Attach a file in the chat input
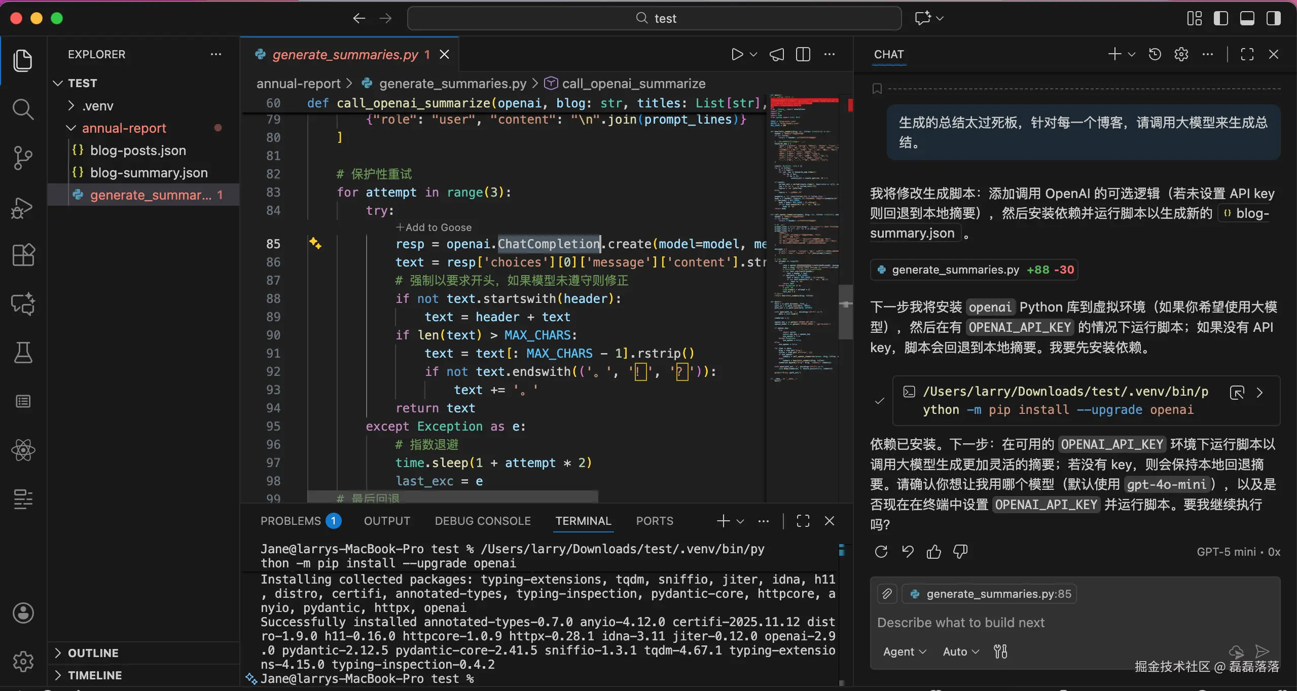Viewport: 1297px width, 691px height. [886, 593]
